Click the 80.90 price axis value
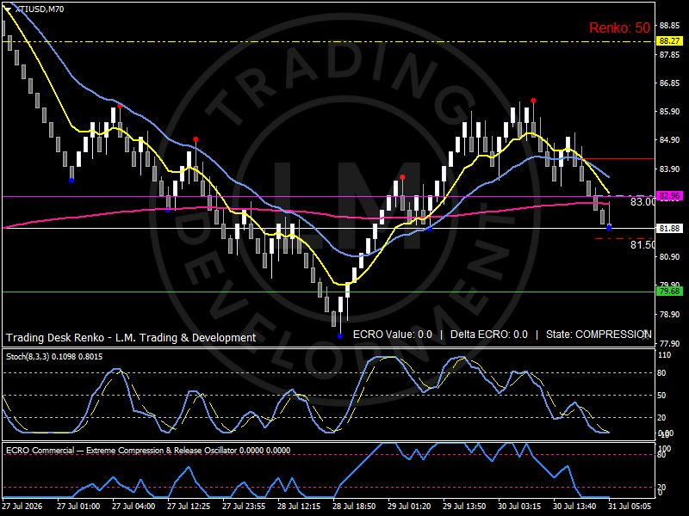This screenshot has height=516, width=689. pos(669,256)
